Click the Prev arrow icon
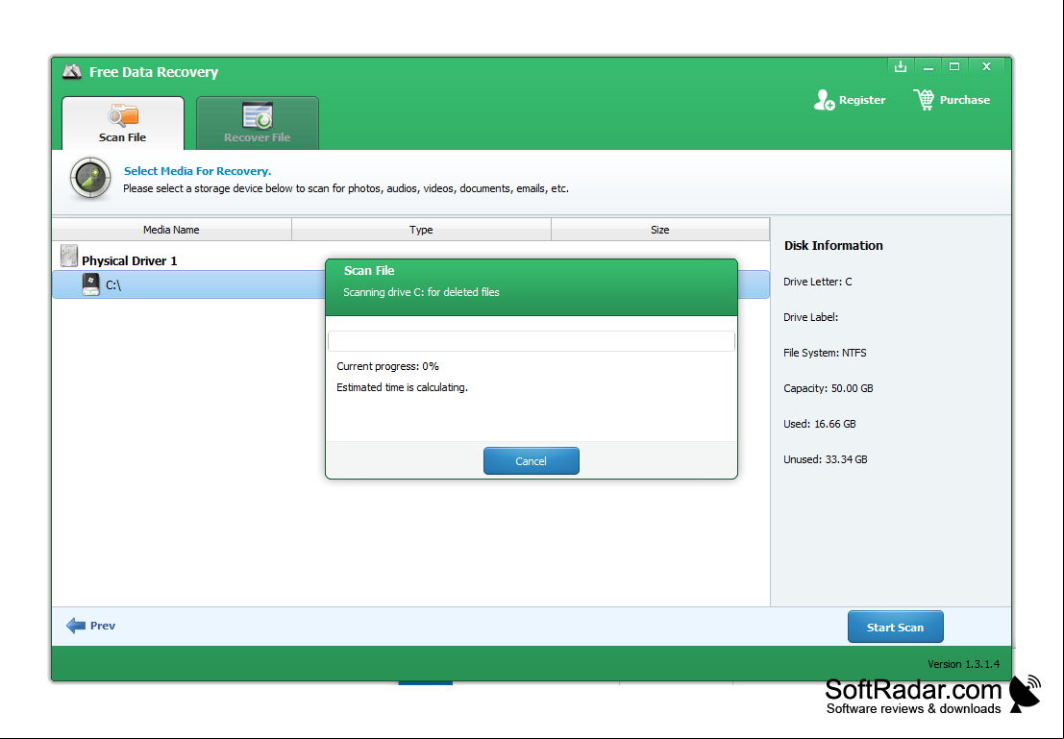Image resolution: width=1064 pixels, height=739 pixels. pyautogui.click(x=76, y=626)
